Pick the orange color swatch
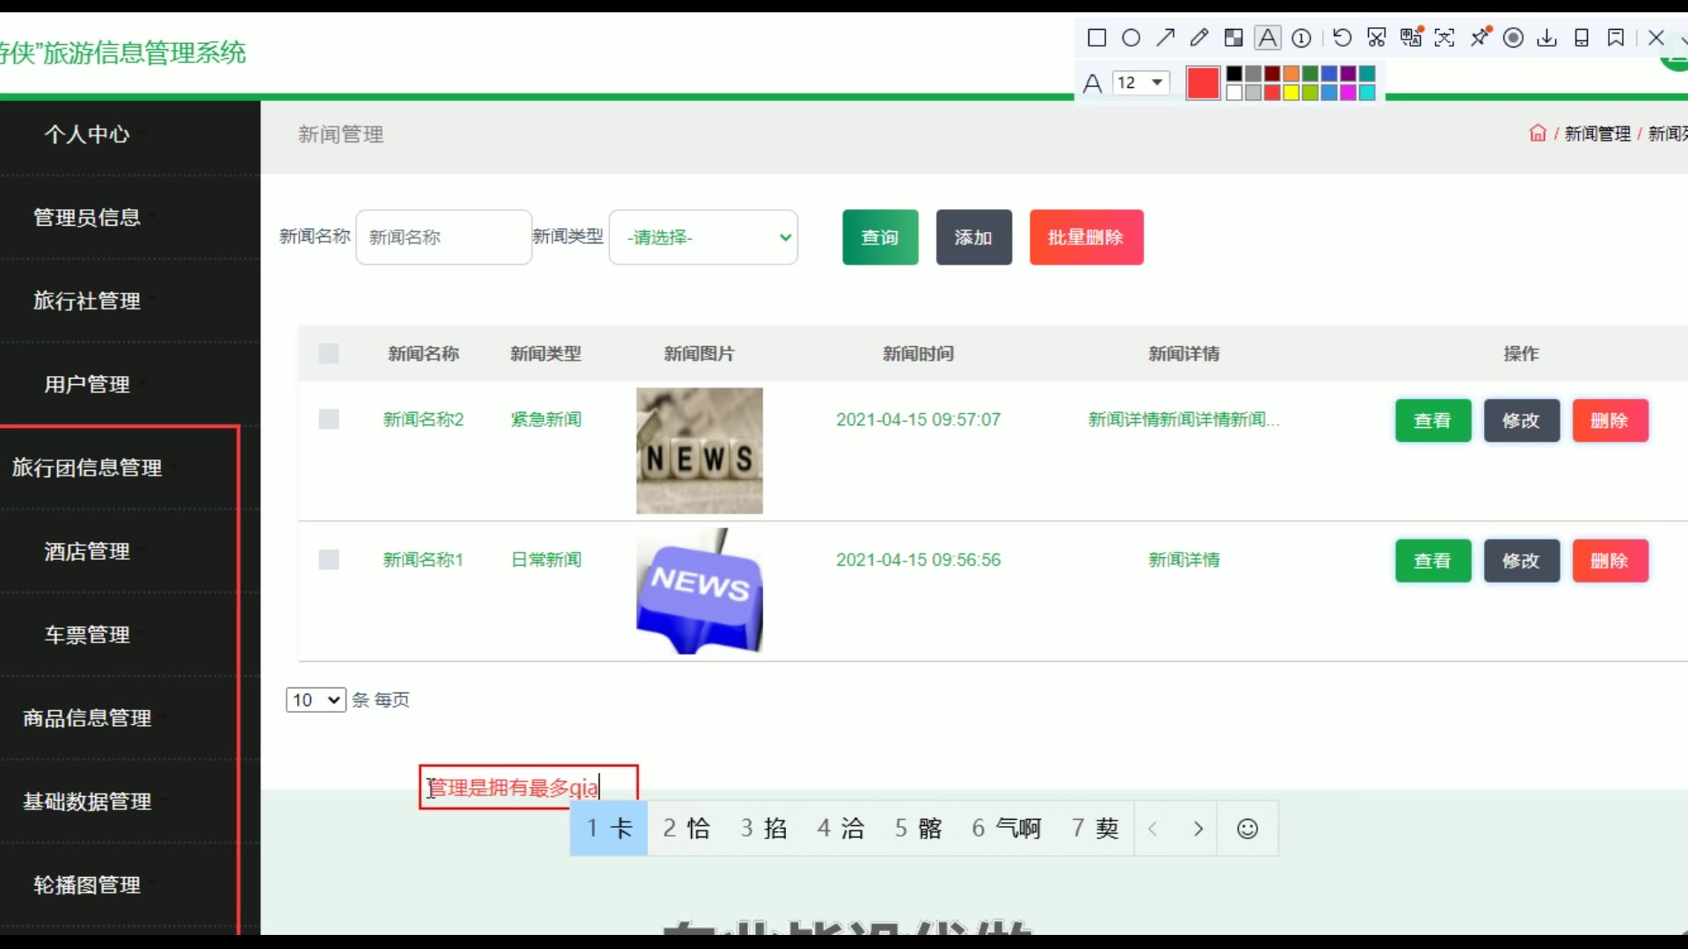 coord(1291,74)
